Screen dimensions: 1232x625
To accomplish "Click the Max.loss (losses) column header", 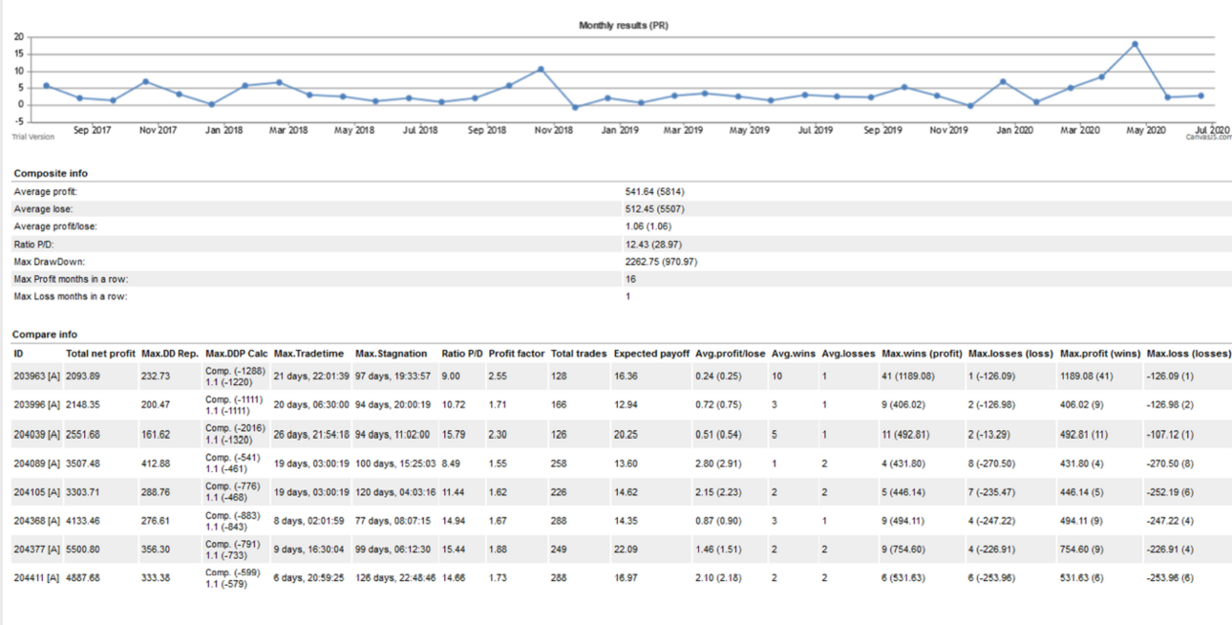I will (1189, 354).
